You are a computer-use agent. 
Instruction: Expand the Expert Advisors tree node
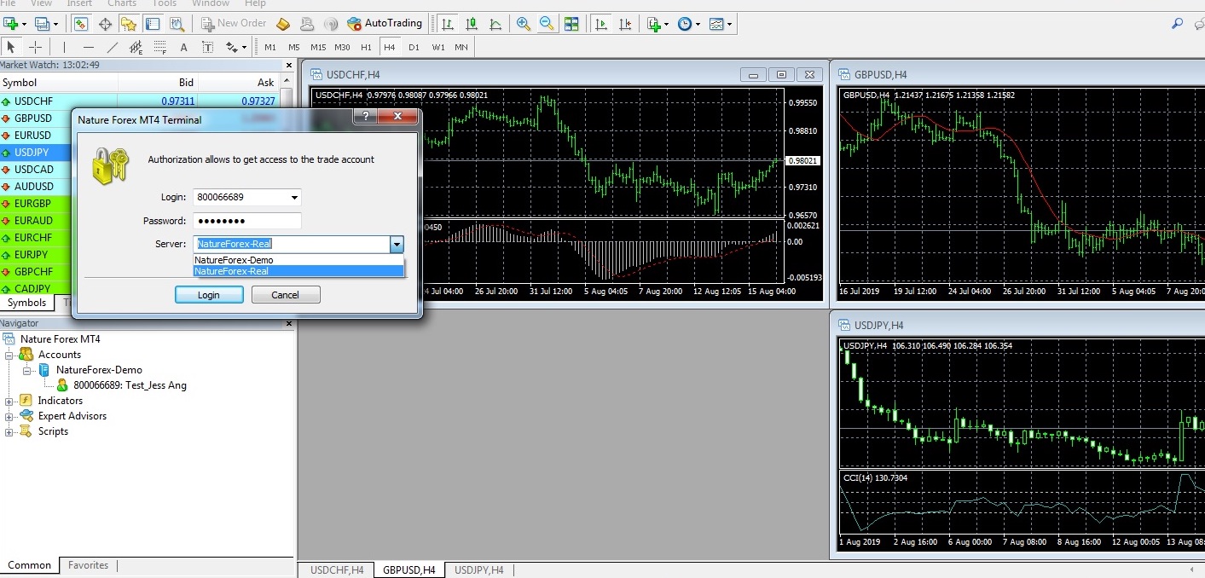[x=9, y=416]
